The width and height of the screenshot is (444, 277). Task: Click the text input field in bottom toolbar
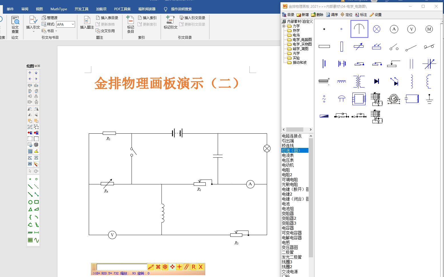122,267
